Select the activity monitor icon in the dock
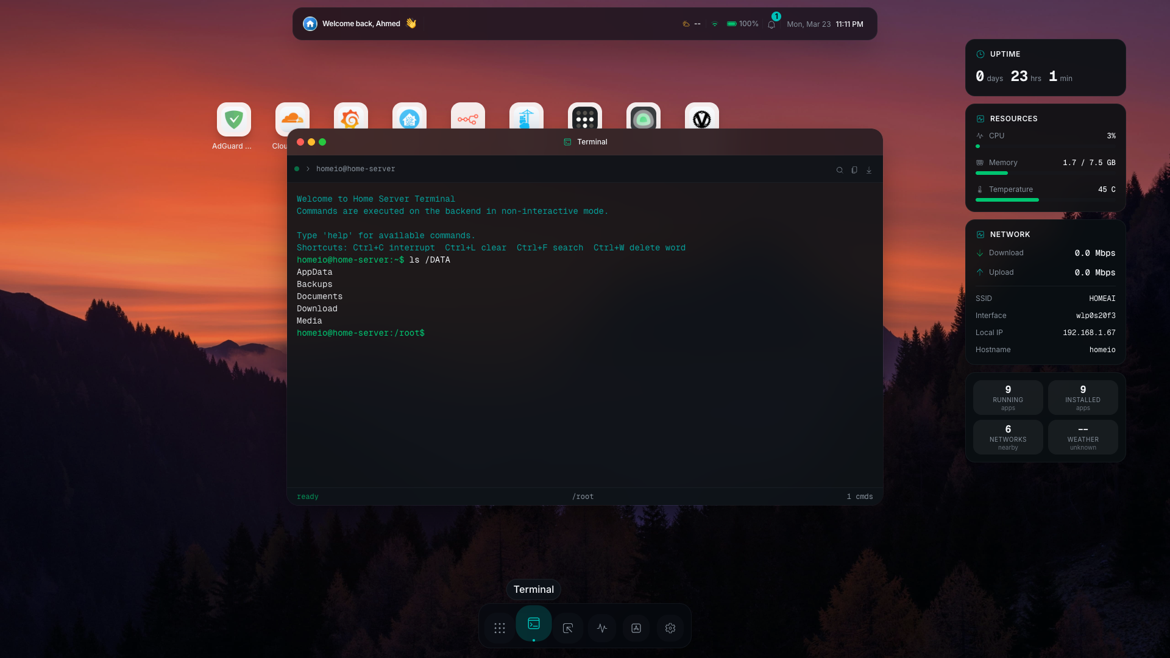 pos(602,628)
